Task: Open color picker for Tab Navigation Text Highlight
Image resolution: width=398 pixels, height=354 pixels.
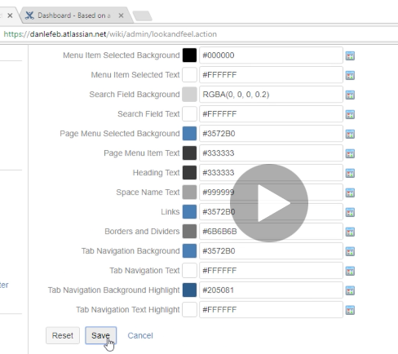Action: 350,310
